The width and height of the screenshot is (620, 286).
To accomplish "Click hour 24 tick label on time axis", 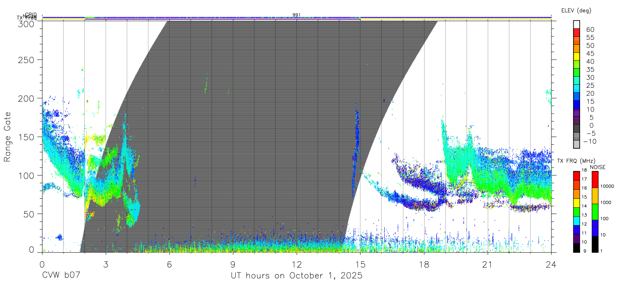I will tap(551, 264).
